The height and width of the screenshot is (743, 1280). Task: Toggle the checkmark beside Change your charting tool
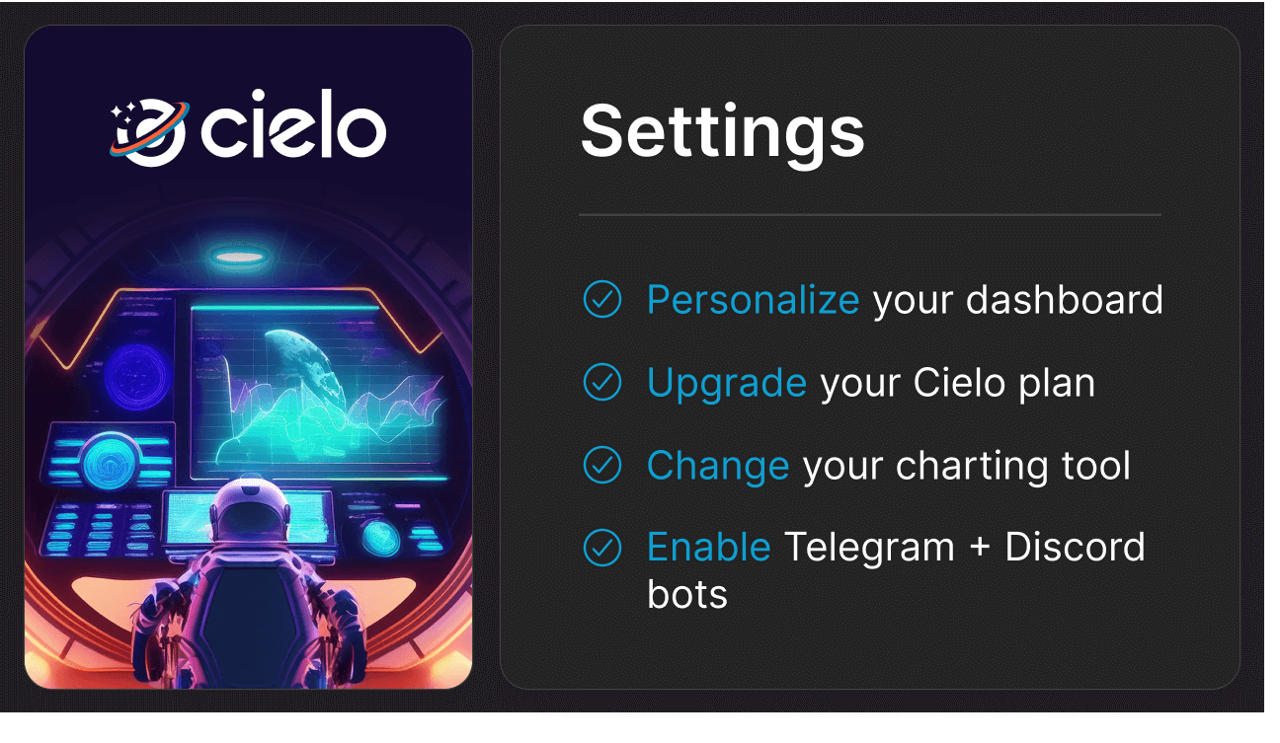pos(602,465)
